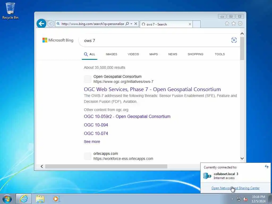Go back with the blue Back arrow
Screen dimensions: 272x204
tap(41, 23)
